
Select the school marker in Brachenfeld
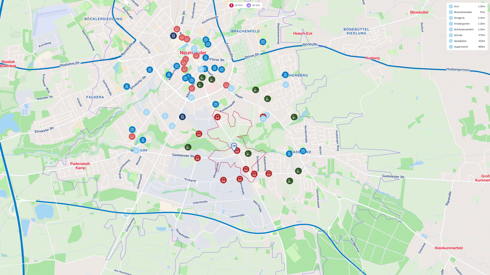coord(263,42)
